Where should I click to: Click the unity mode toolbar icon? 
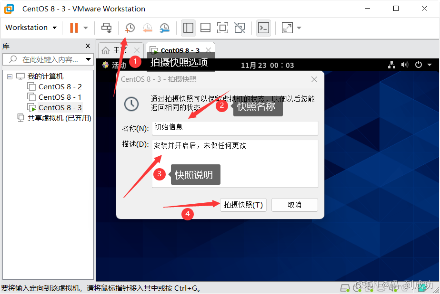pyautogui.click(x=240, y=28)
